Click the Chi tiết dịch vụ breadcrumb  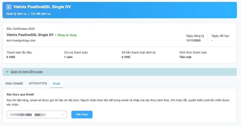41,14
